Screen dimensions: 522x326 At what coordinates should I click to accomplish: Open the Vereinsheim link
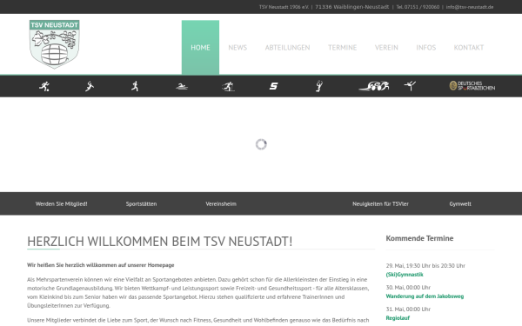(x=221, y=204)
